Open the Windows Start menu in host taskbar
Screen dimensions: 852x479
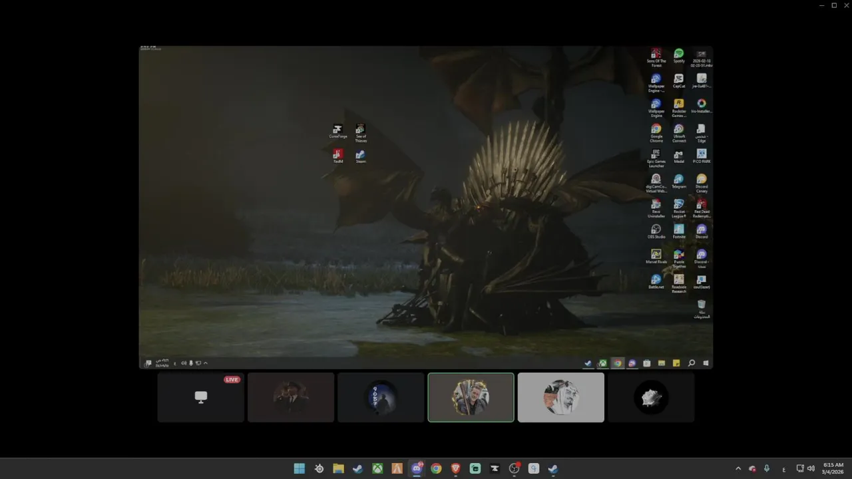click(300, 468)
